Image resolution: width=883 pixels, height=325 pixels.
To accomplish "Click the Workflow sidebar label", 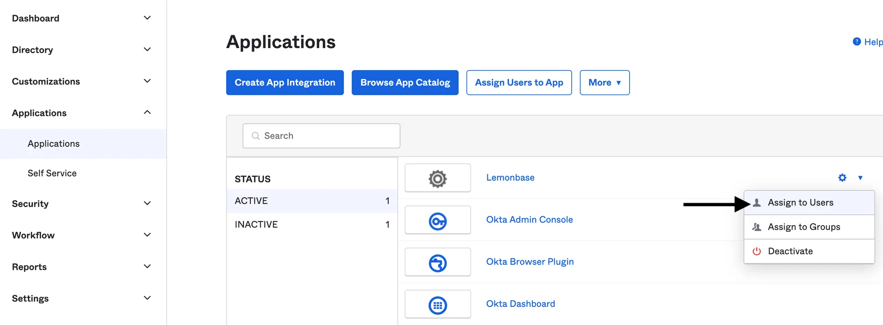I will [x=34, y=235].
